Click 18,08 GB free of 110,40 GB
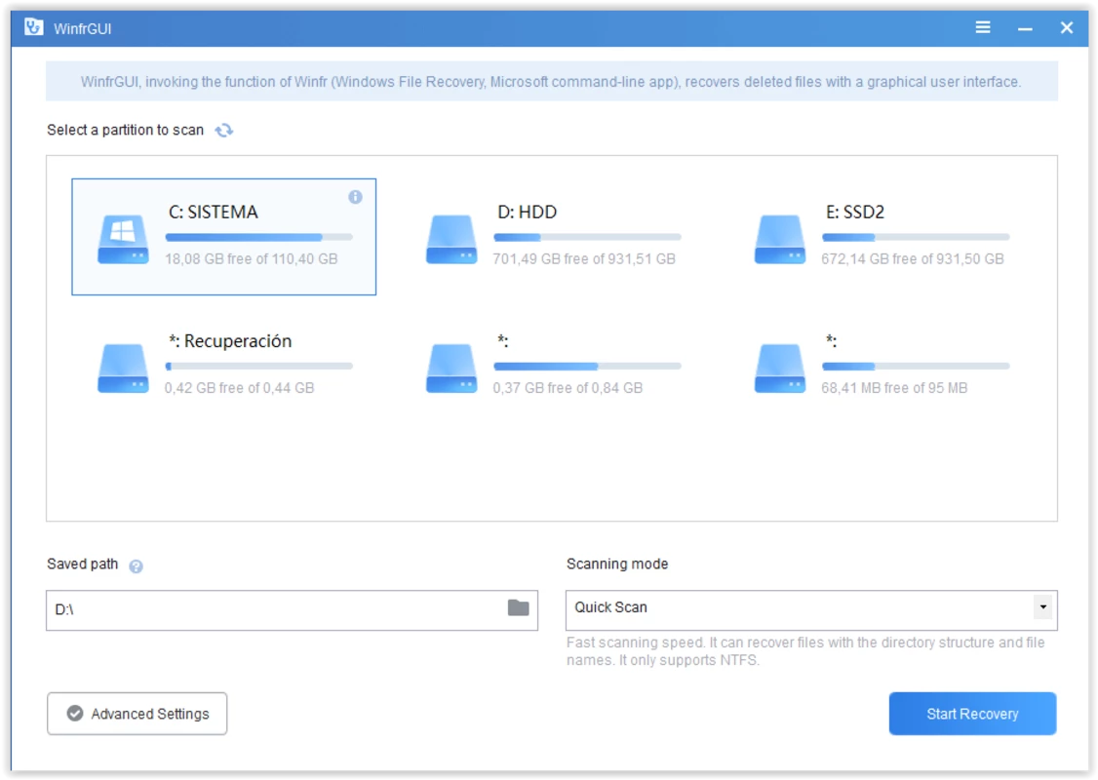This screenshot has height=780, width=1098. pos(252,259)
